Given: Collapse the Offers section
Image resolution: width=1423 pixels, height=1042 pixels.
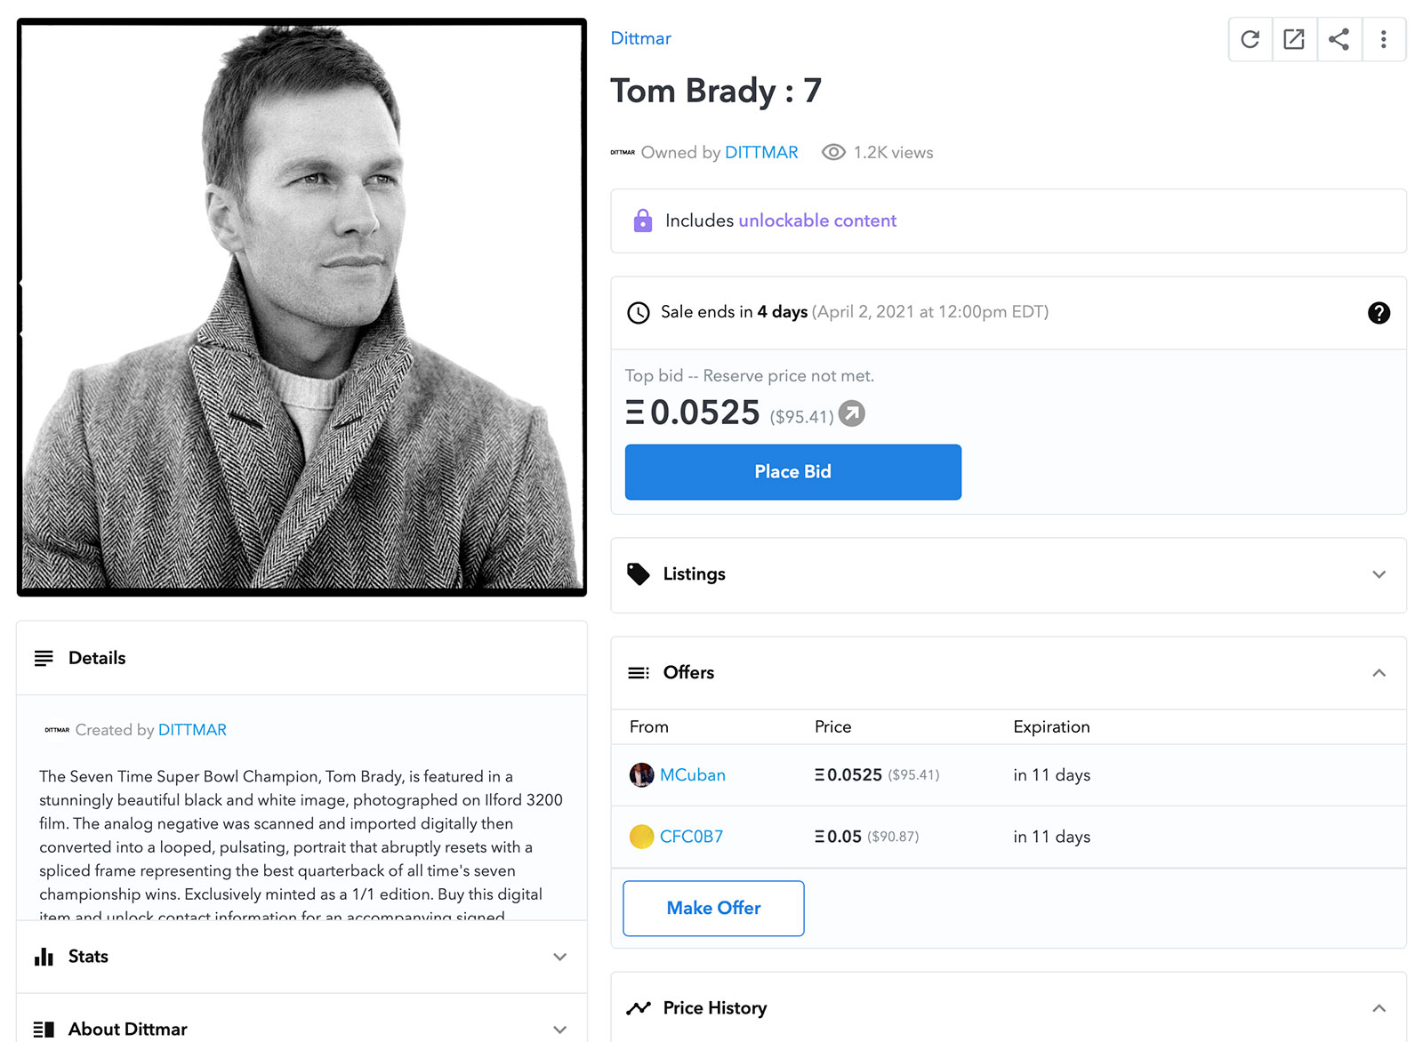Looking at the screenshot, I should [x=1379, y=673].
